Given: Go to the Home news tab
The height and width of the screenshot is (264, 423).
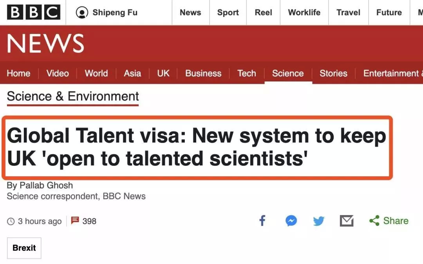Looking at the screenshot, I should coord(18,73).
